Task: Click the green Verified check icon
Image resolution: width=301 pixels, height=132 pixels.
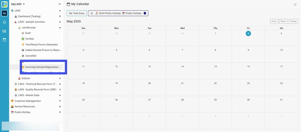Action: click(23, 39)
